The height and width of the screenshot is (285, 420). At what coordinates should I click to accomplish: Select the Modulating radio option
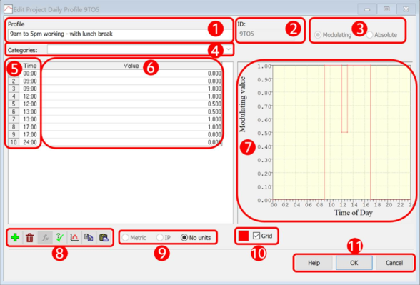tap(318, 35)
